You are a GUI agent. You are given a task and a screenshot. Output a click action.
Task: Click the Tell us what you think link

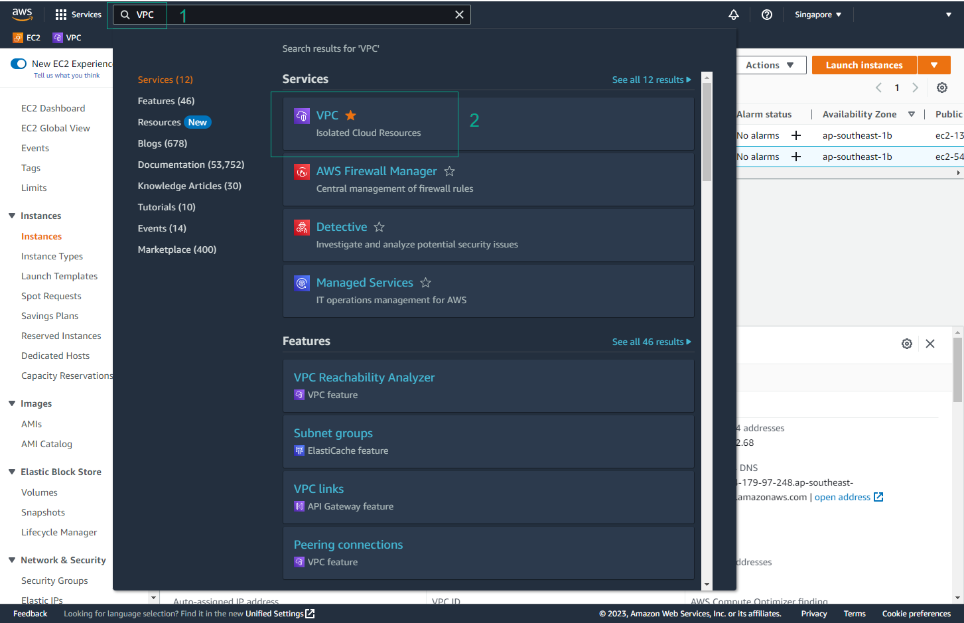pyautogui.click(x=66, y=76)
